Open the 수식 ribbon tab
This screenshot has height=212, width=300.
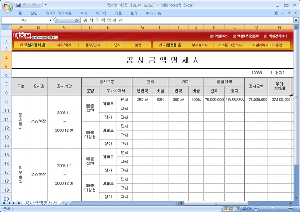[x=84, y=13]
